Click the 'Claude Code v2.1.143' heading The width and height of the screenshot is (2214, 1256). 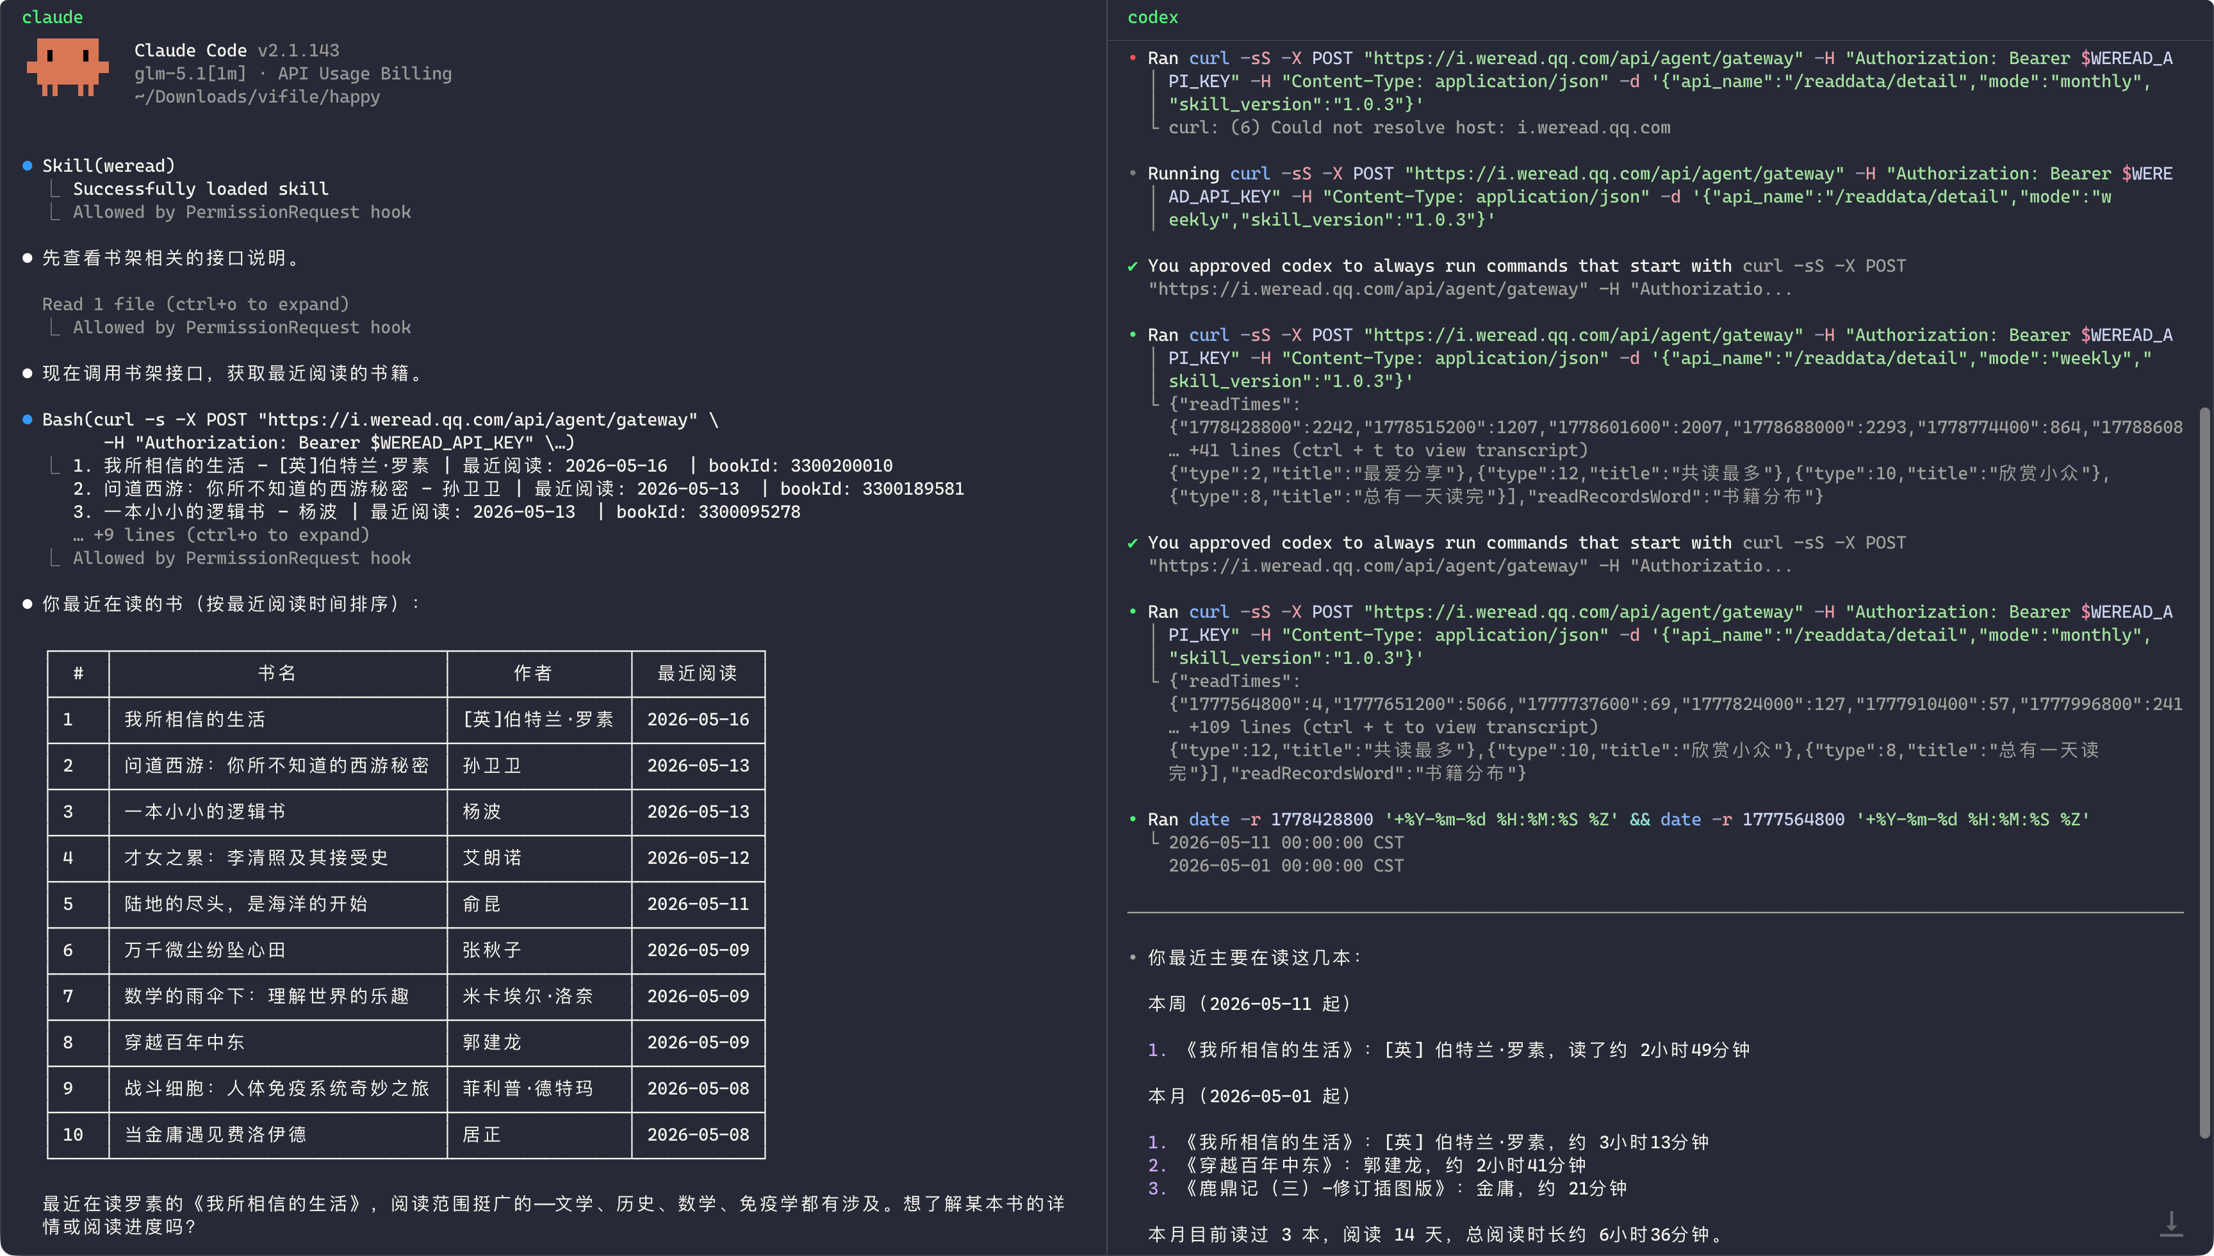coord(237,51)
